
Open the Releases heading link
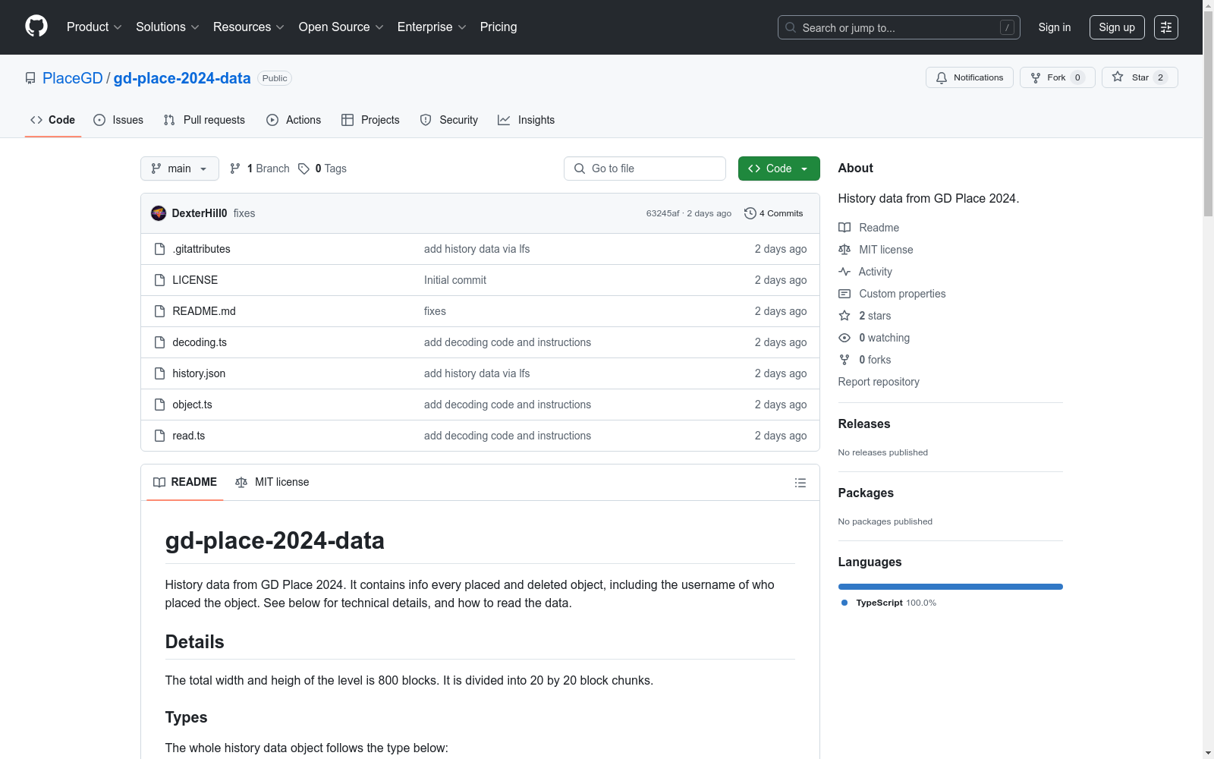(864, 424)
